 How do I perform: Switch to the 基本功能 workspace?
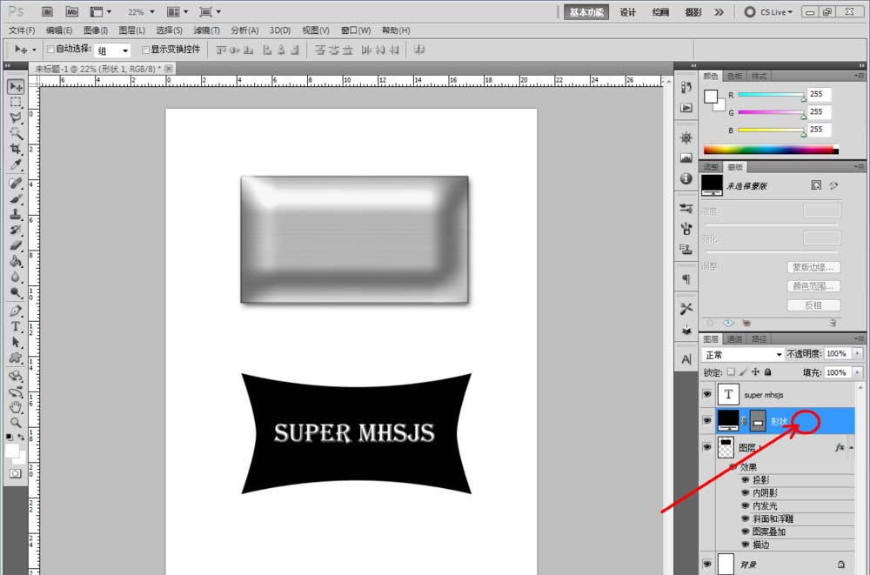[586, 12]
